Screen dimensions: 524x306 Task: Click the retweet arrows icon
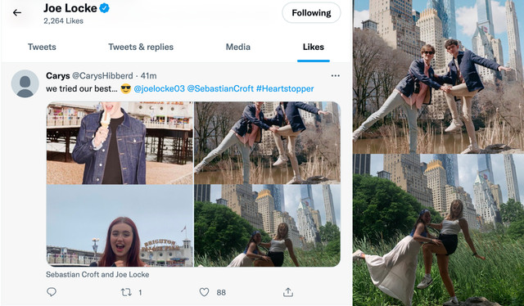click(x=126, y=293)
